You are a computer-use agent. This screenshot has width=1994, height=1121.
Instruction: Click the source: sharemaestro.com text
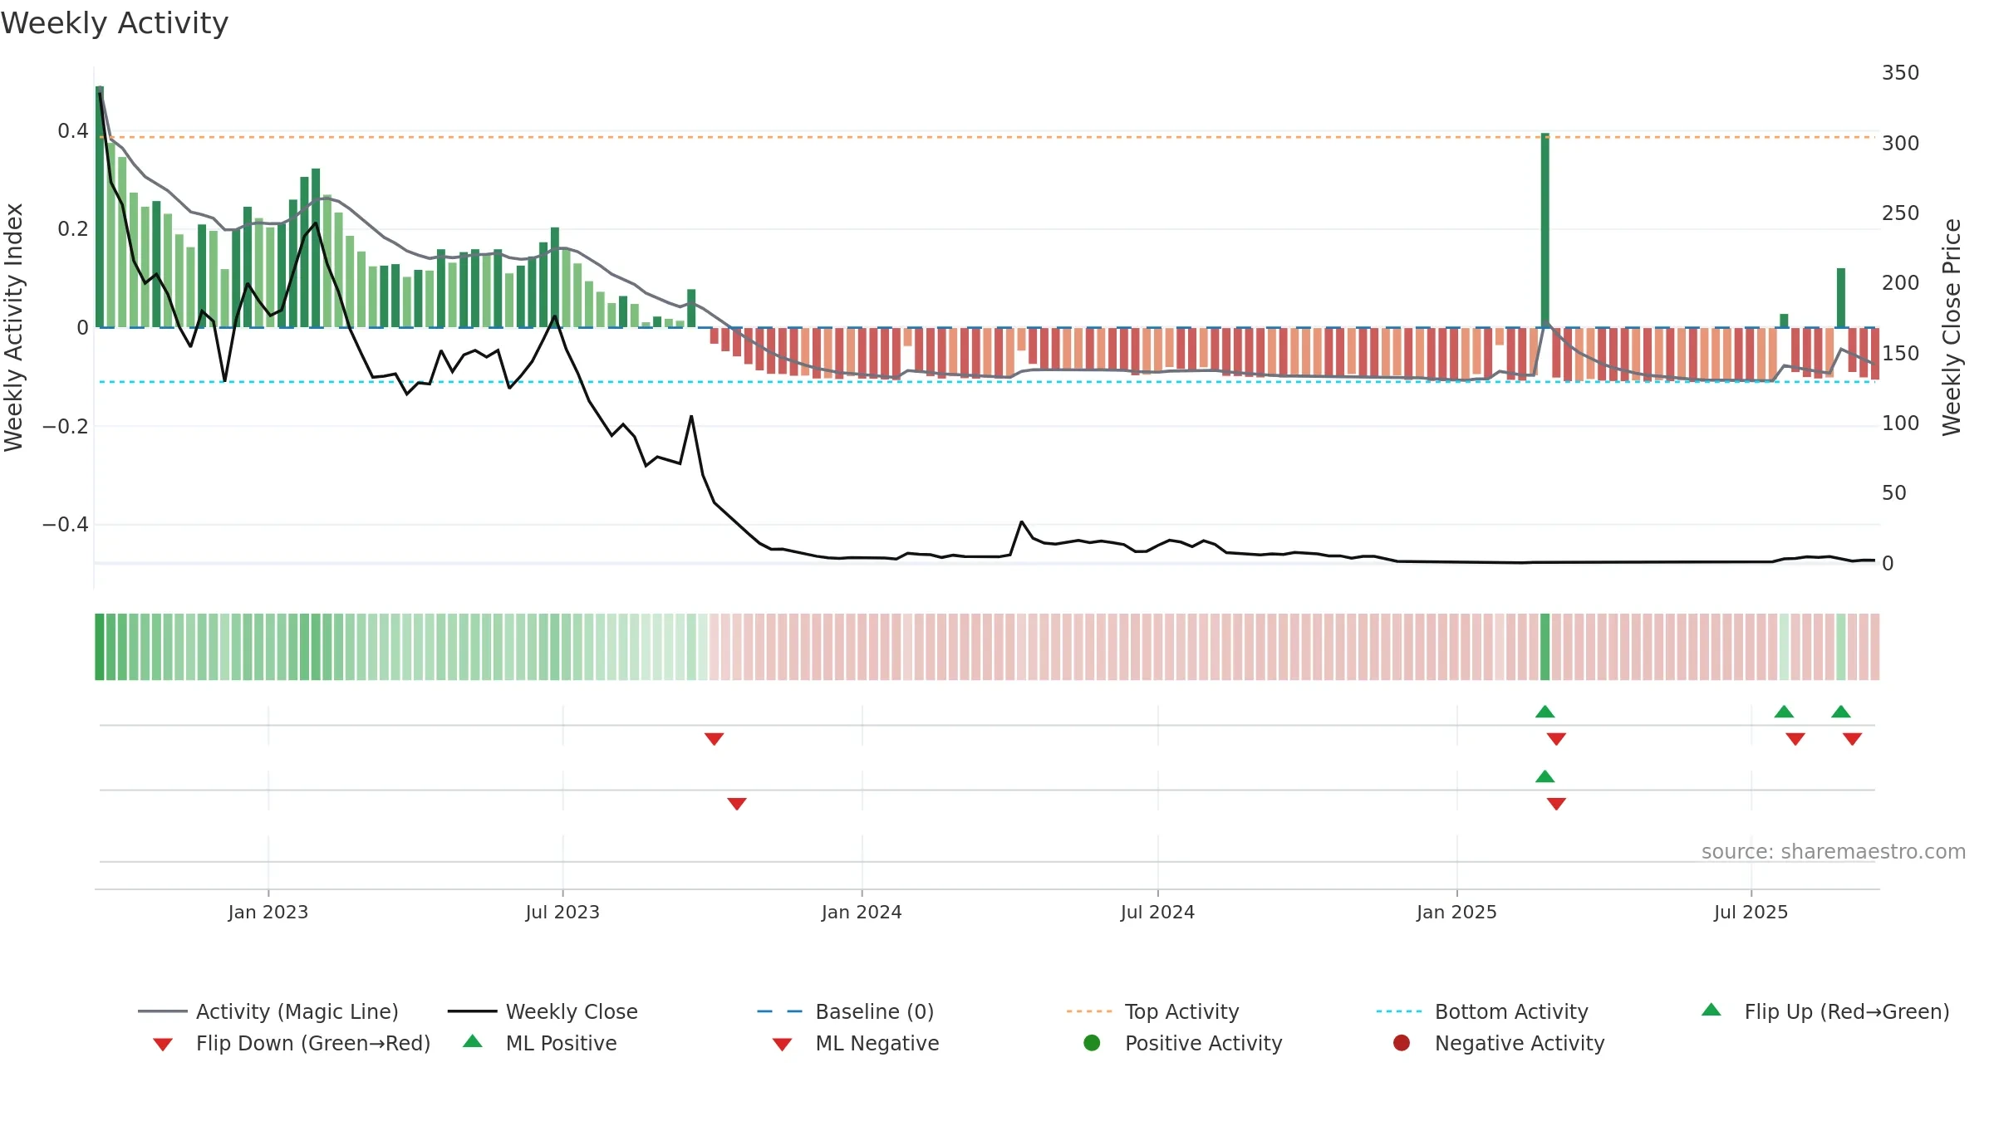pos(1834,852)
